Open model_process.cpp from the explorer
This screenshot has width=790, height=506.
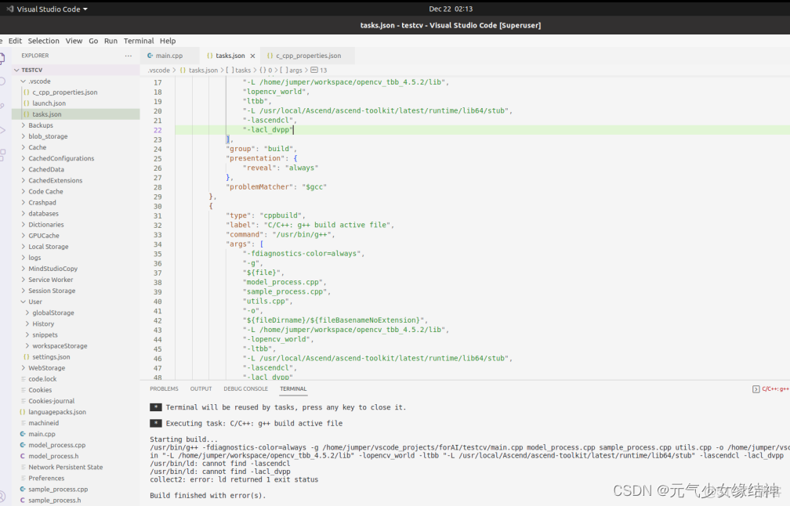tap(56, 445)
